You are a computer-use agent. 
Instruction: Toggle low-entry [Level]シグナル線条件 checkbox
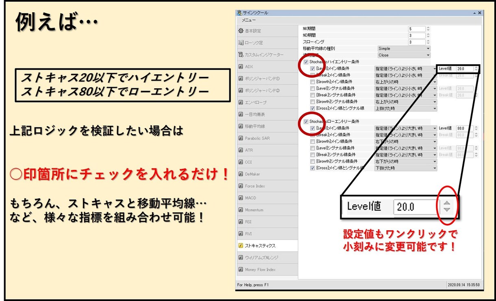[x=312, y=148]
